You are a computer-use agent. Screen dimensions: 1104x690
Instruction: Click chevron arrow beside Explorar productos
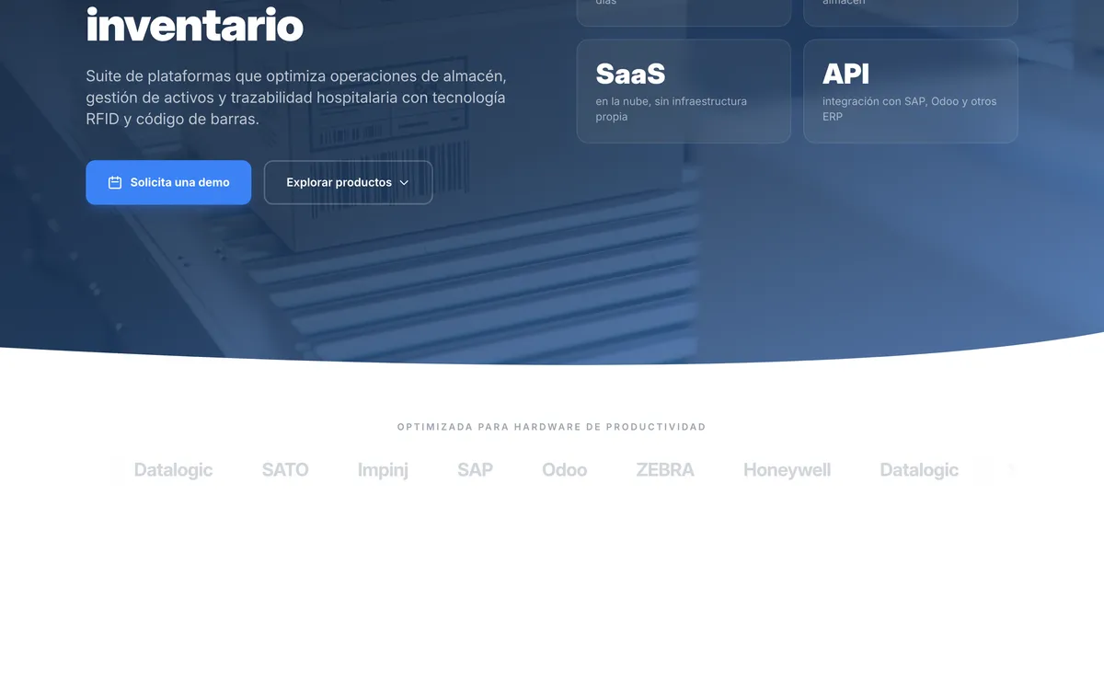click(404, 182)
